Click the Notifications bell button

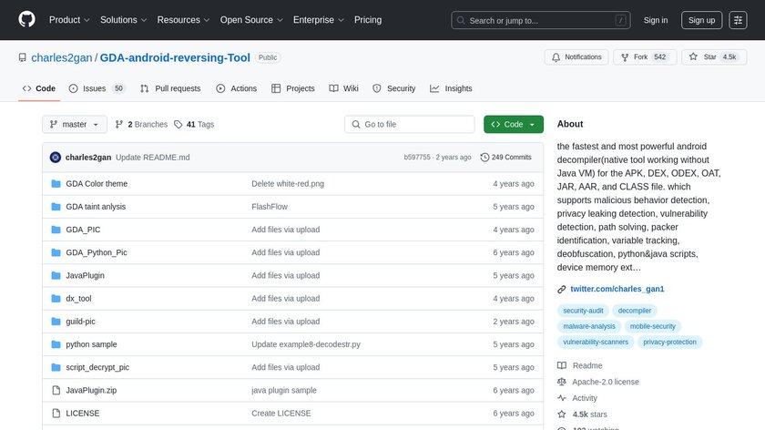coord(576,57)
